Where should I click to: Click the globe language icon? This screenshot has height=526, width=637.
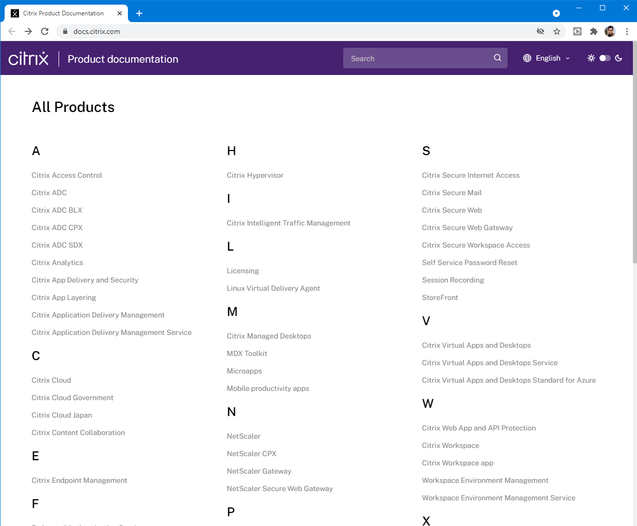click(527, 58)
